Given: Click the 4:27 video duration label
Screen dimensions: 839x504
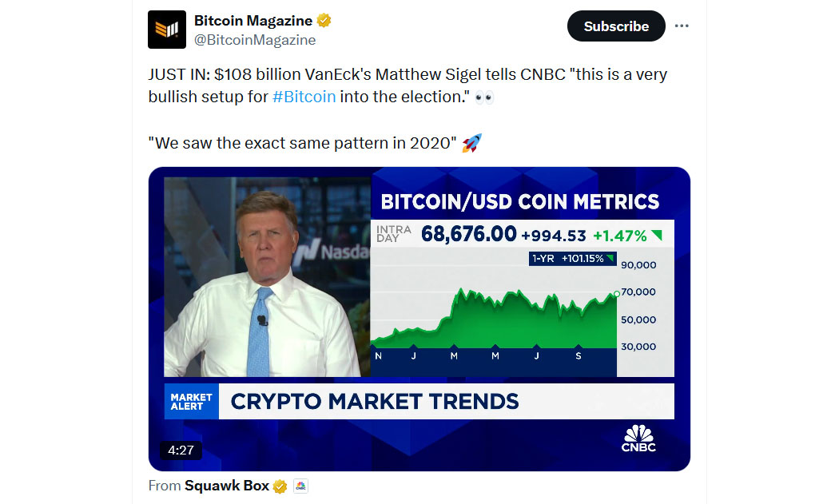Looking at the screenshot, I should (x=181, y=450).
